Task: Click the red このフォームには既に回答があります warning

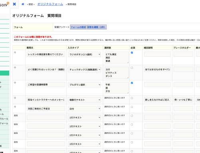Action: tap(33, 37)
